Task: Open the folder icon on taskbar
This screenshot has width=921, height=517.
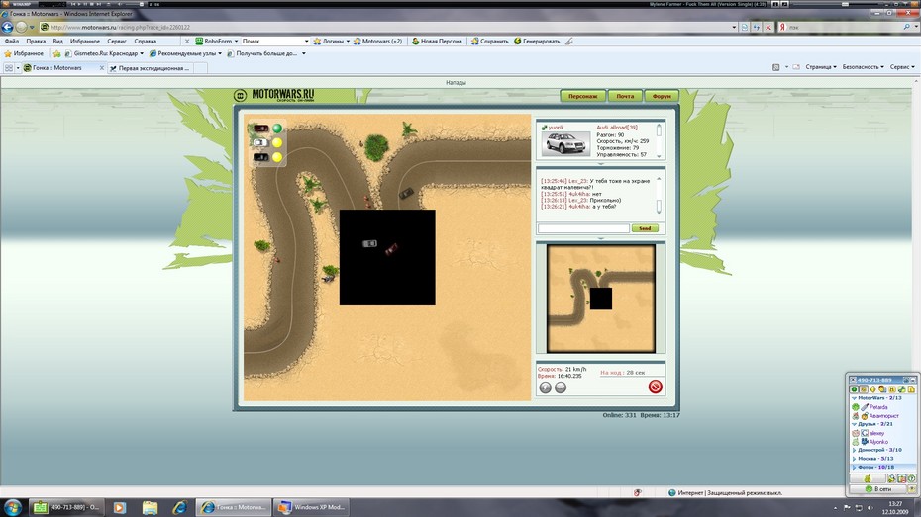Action: pyautogui.click(x=150, y=508)
